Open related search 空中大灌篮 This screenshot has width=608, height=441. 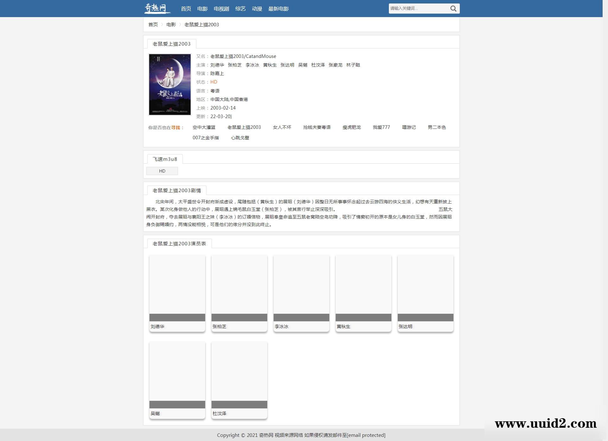[x=204, y=127]
